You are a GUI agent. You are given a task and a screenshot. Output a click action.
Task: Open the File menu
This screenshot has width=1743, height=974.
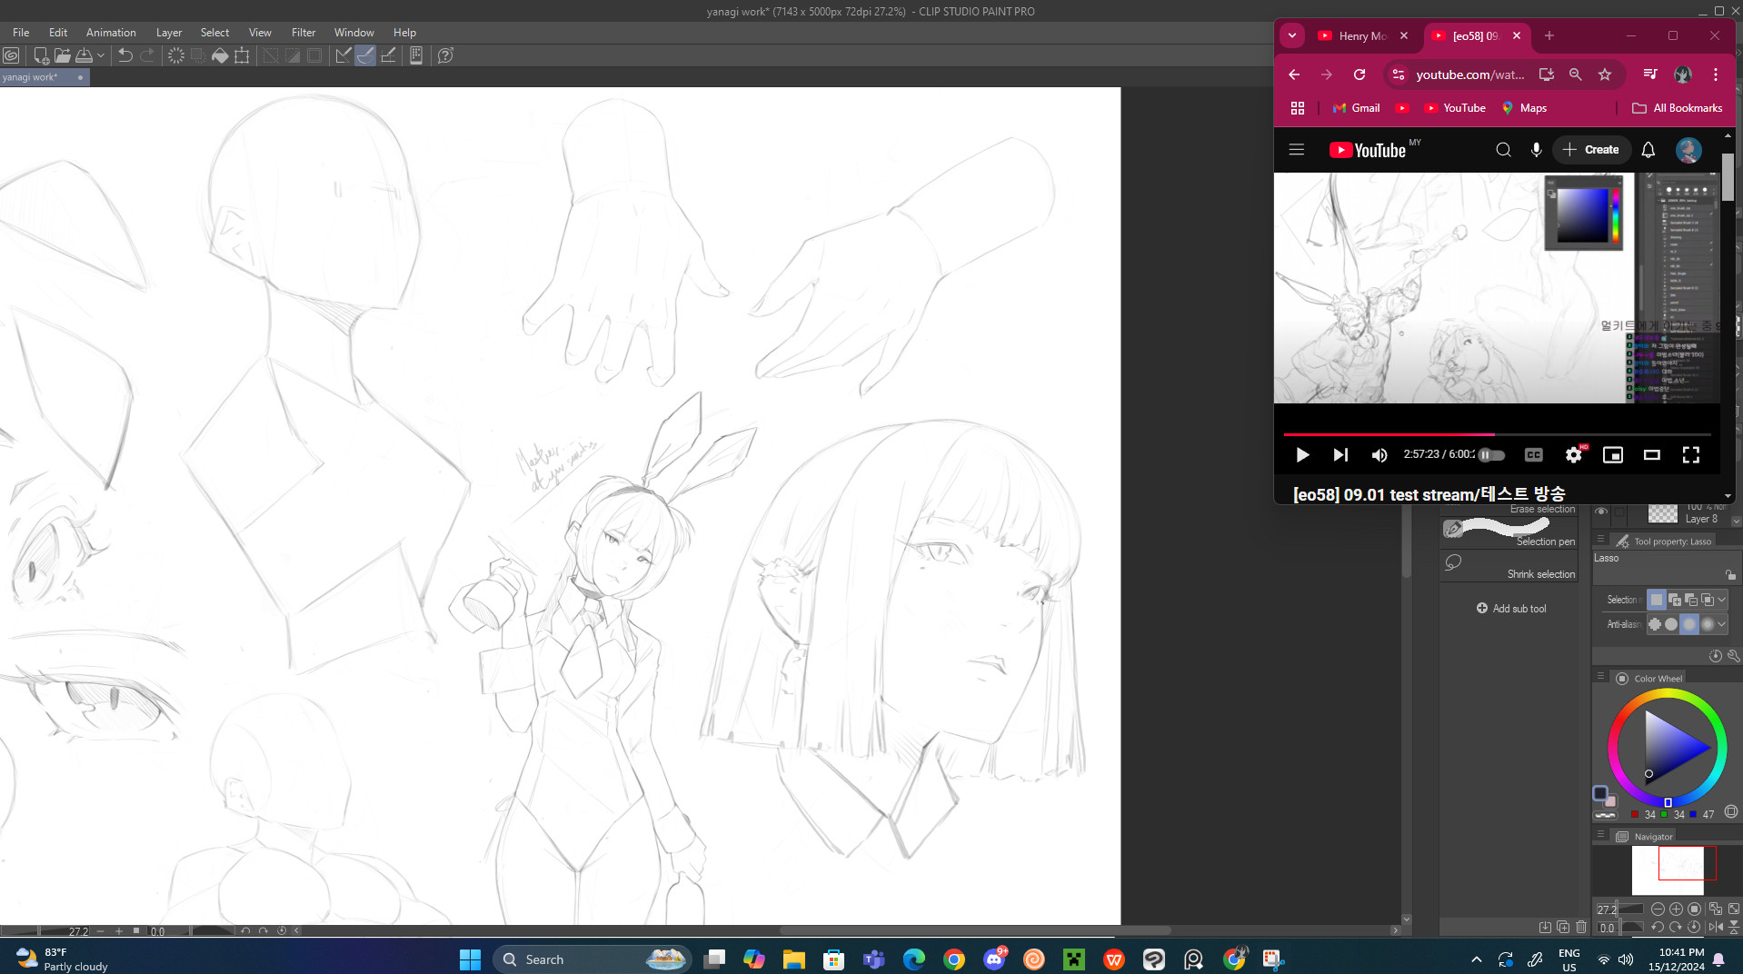pos(21,32)
